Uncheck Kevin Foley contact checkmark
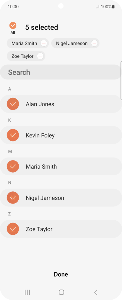 [x=13, y=135]
